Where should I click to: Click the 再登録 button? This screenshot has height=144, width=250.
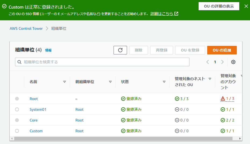click(161, 50)
